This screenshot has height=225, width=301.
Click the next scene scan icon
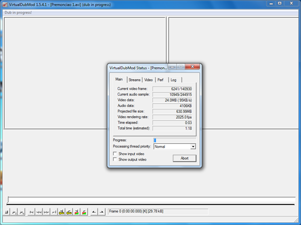pos(84,212)
